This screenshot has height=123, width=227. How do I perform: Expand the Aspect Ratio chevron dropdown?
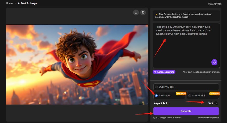click(x=216, y=103)
